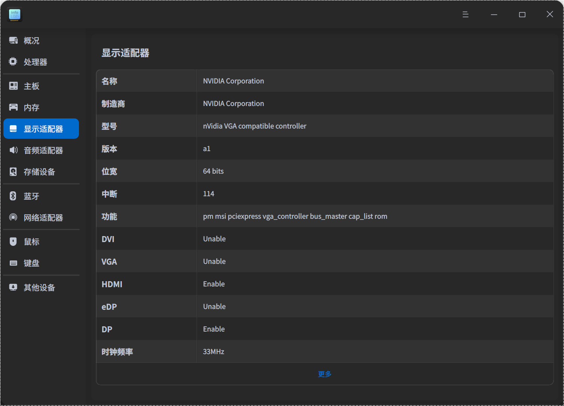
Task: Click the Unable value in eDP row
Action: click(214, 307)
